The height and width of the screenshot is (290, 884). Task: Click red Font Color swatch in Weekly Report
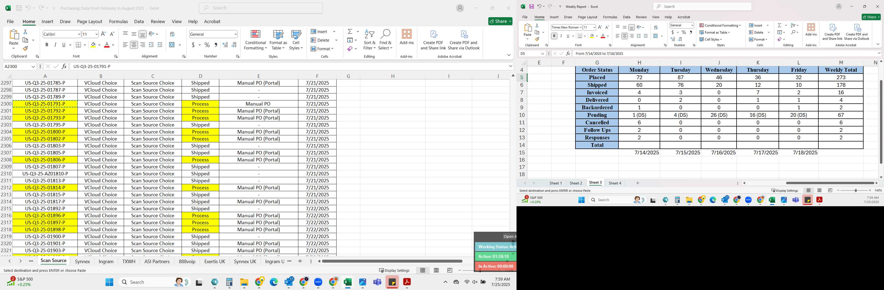point(603,36)
